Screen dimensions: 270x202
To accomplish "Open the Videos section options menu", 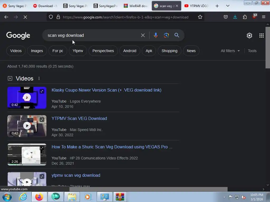I will (x=39, y=78).
